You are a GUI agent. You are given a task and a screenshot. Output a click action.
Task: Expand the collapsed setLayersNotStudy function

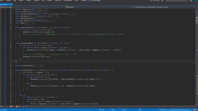(11, 14)
